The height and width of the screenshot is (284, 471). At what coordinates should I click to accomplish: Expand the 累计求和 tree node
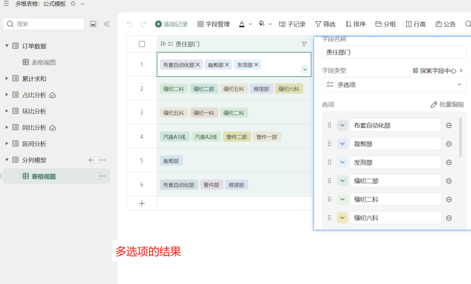pyautogui.click(x=6, y=78)
